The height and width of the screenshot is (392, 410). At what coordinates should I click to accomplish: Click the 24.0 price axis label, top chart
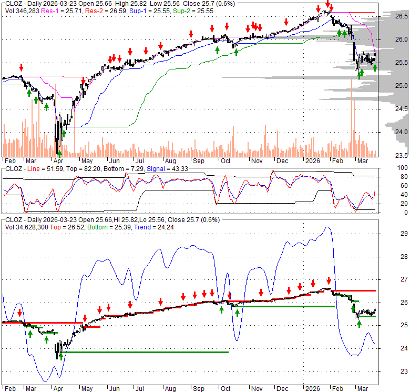coord(401,132)
